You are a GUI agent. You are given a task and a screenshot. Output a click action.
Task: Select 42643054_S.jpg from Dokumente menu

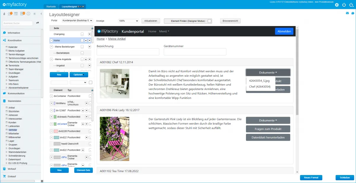point(259,81)
